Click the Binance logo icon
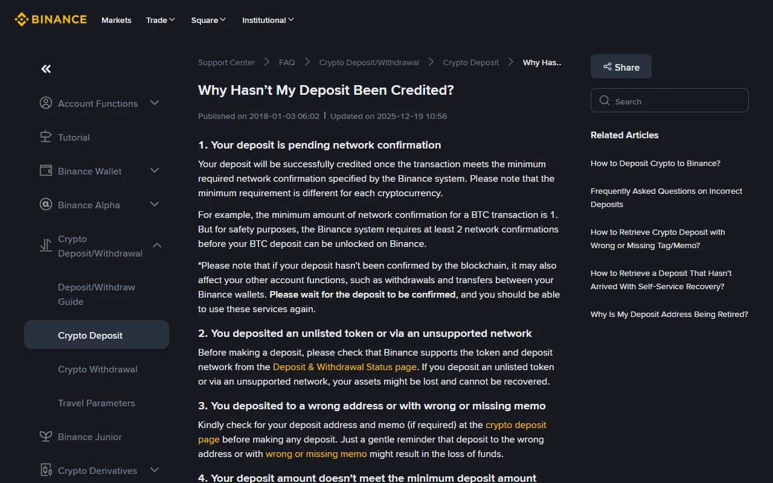 (x=22, y=20)
